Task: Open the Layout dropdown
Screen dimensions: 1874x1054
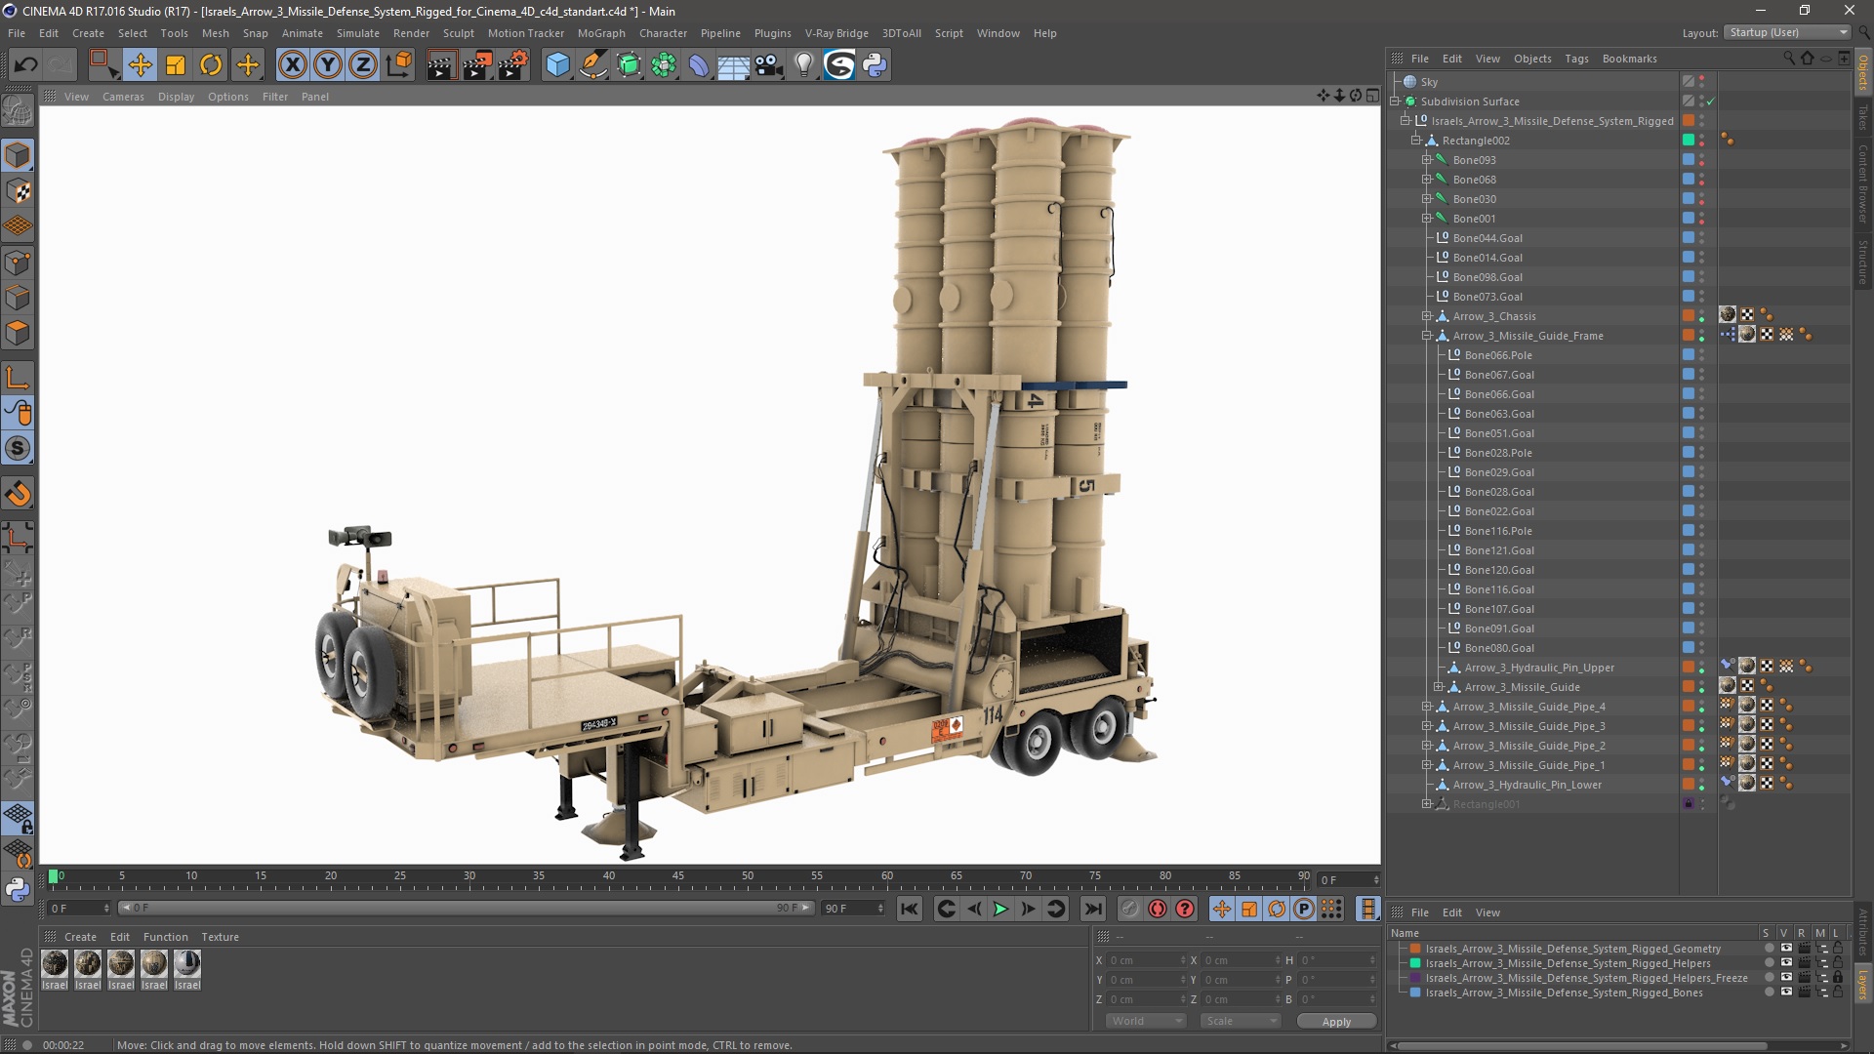Action: coord(1786,32)
